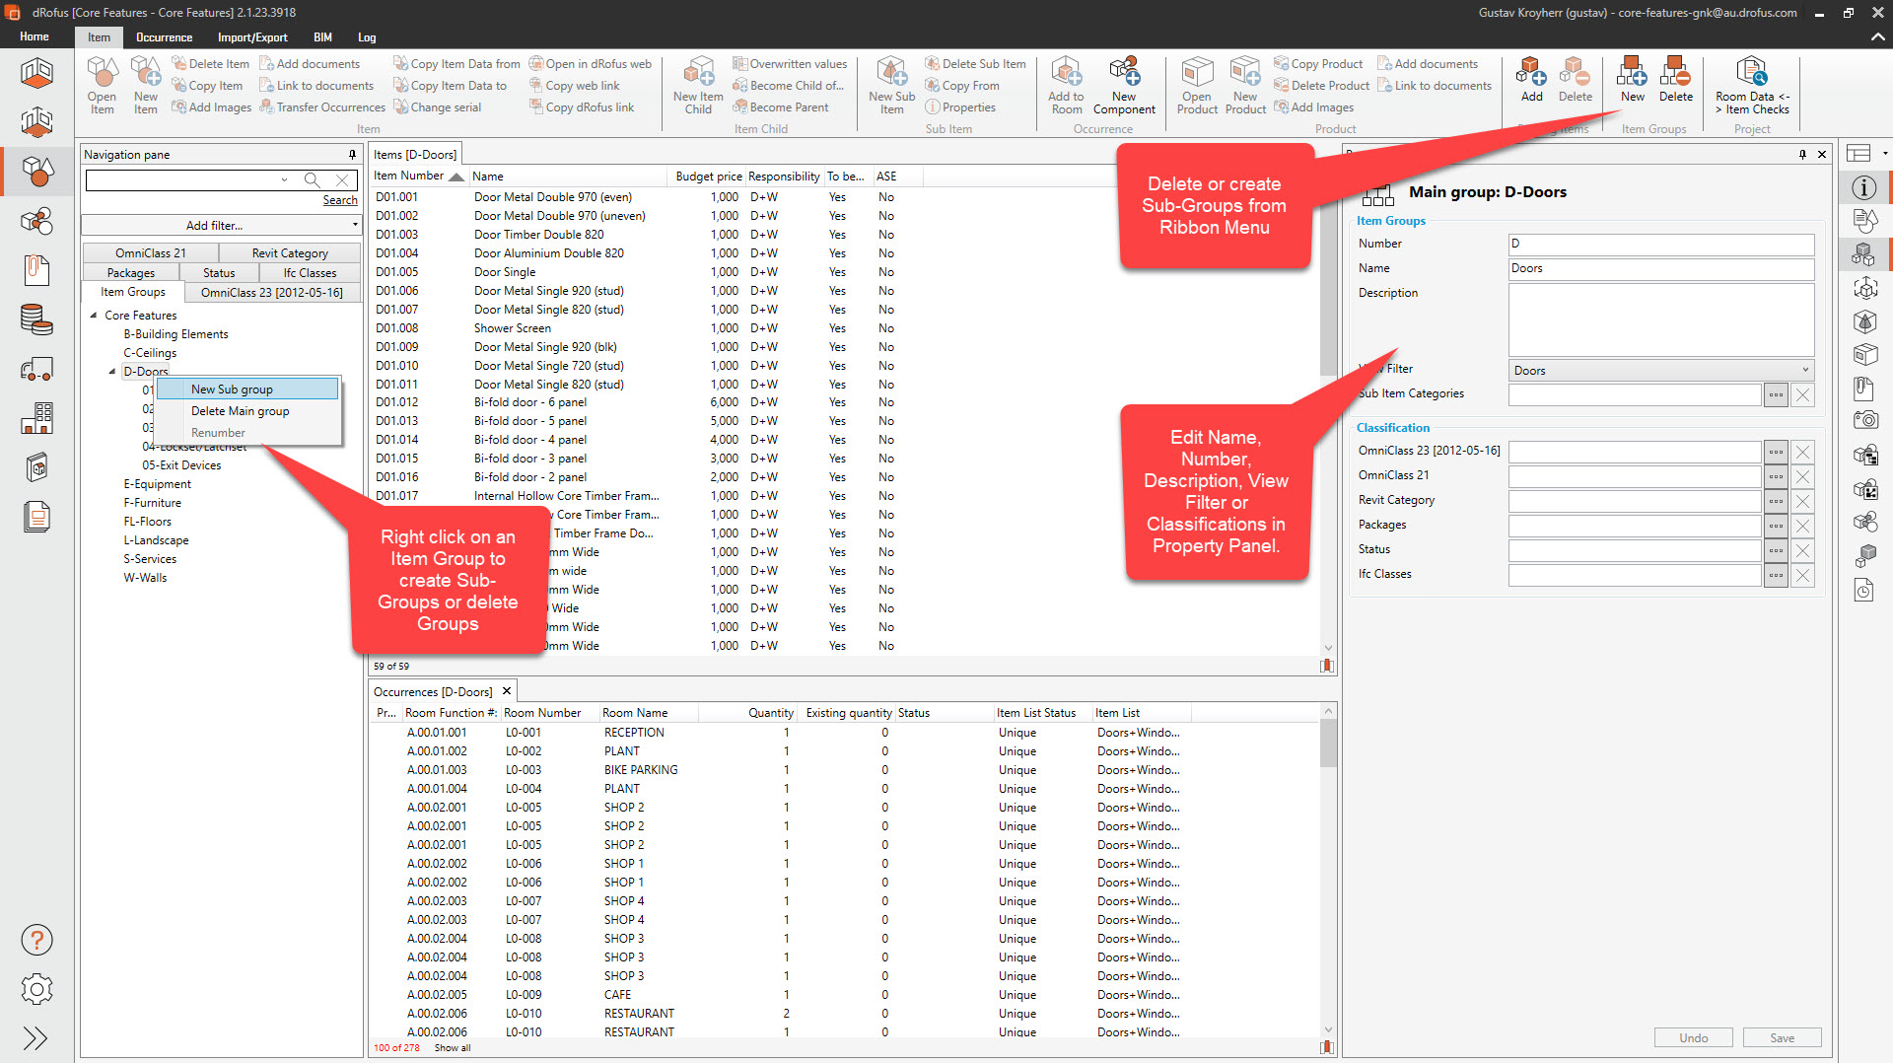
Task: Open the View Filter dropdown showing Doors
Action: (1803, 370)
